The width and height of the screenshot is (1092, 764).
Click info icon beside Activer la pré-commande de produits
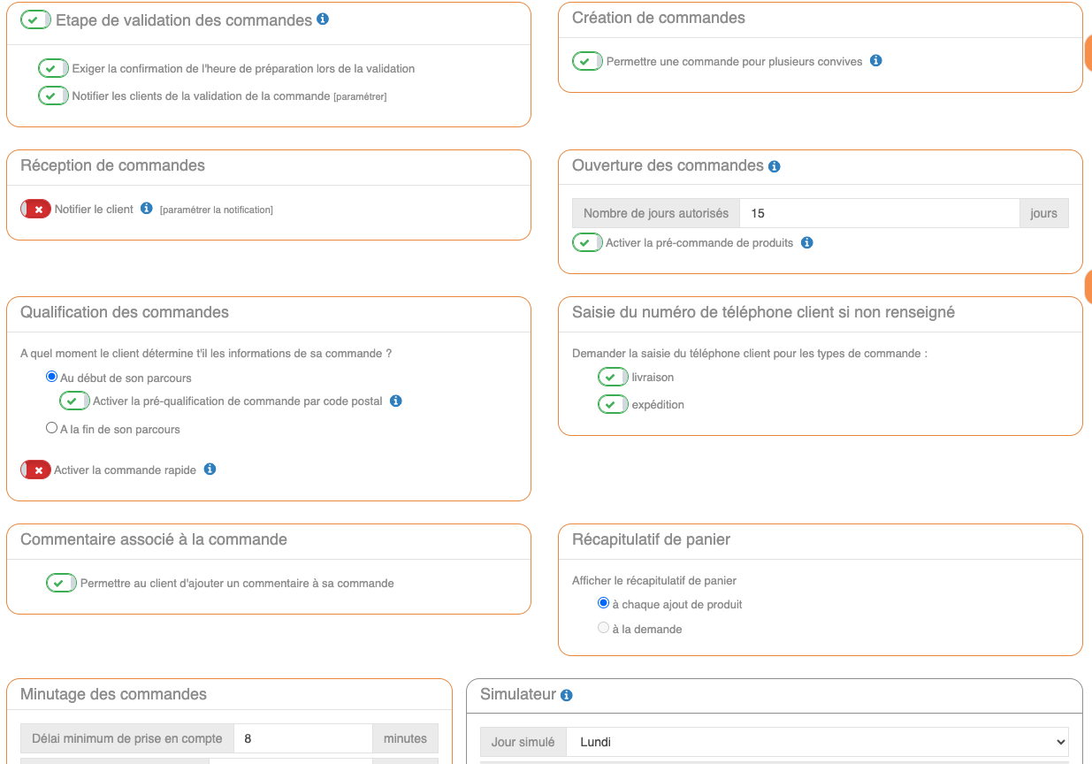click(806, 242)
